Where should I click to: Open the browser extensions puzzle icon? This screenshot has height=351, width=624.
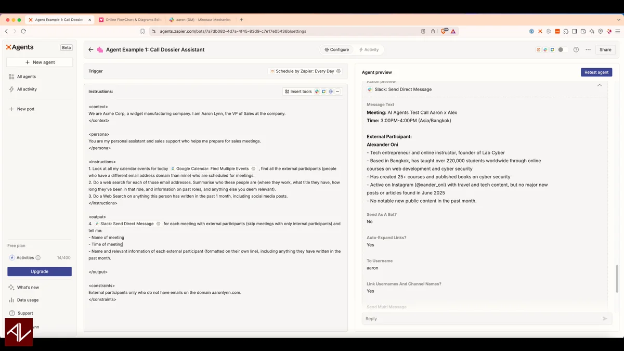tap(566, 31)
